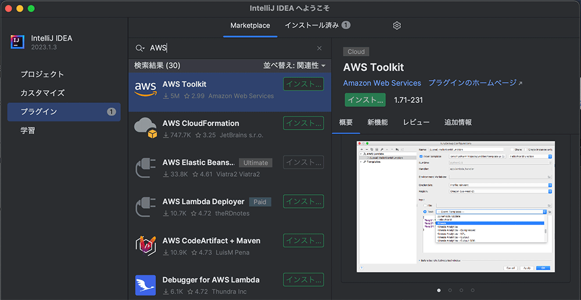Install the AWS CloudFormation plugin
581x300 pixels.
pos(303,123)
